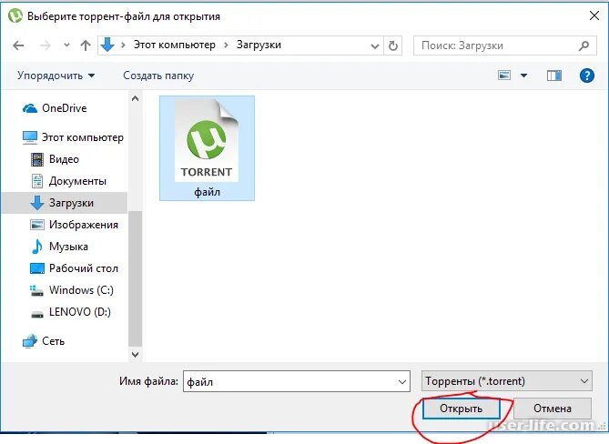The width and height of the screenshot is (609, 444).
Task: Open the view options dropdown arrow
Action: (x=524, y=76)
